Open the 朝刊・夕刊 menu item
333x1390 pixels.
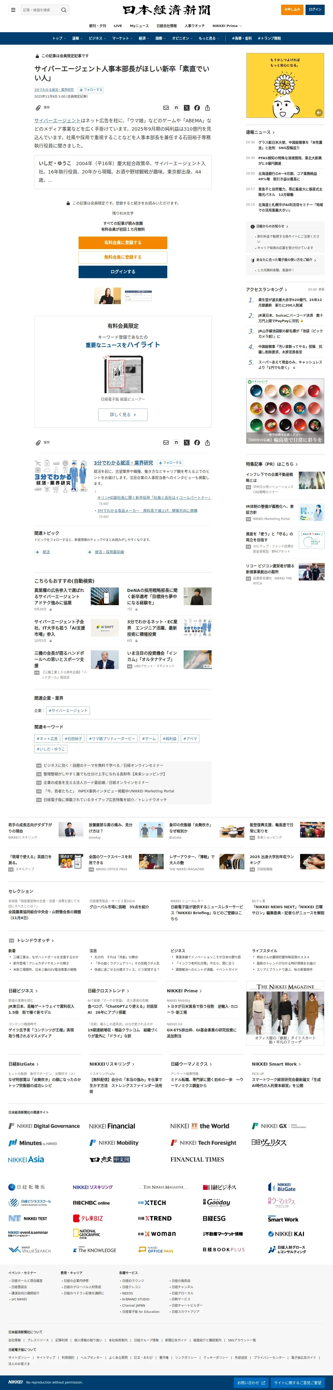click(x=98, y=26)
